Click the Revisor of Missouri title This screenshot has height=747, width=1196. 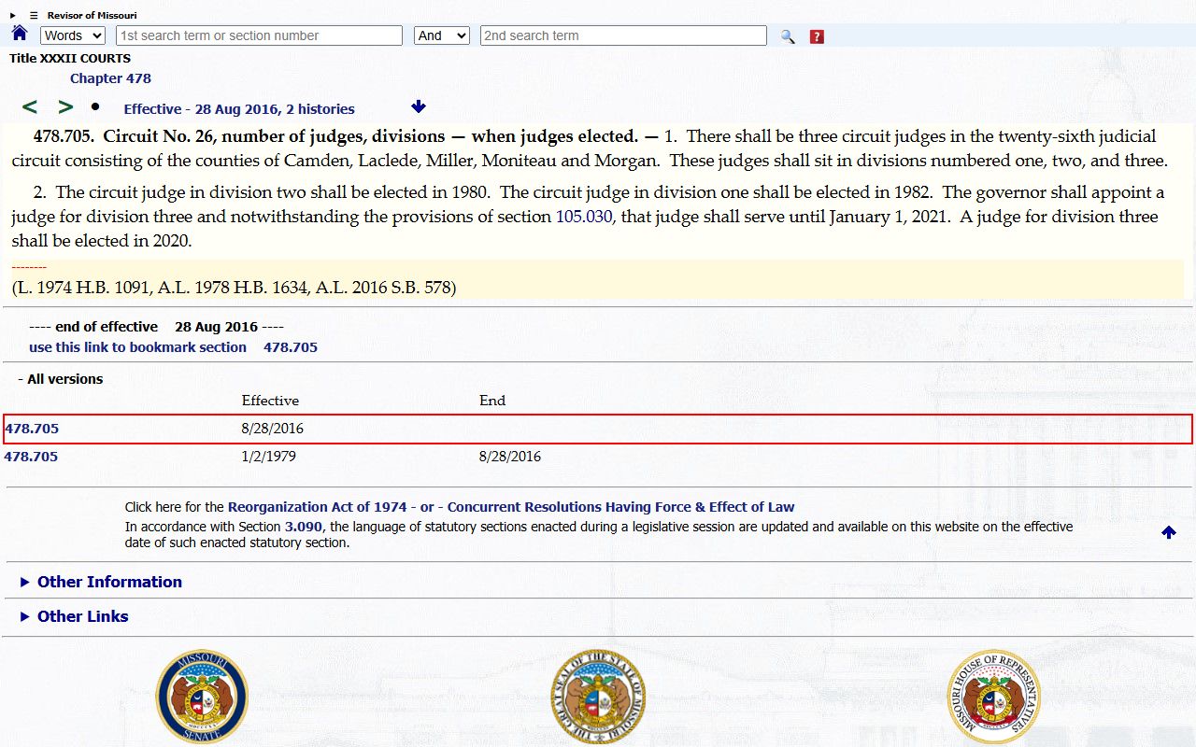(x=93, y=16)
